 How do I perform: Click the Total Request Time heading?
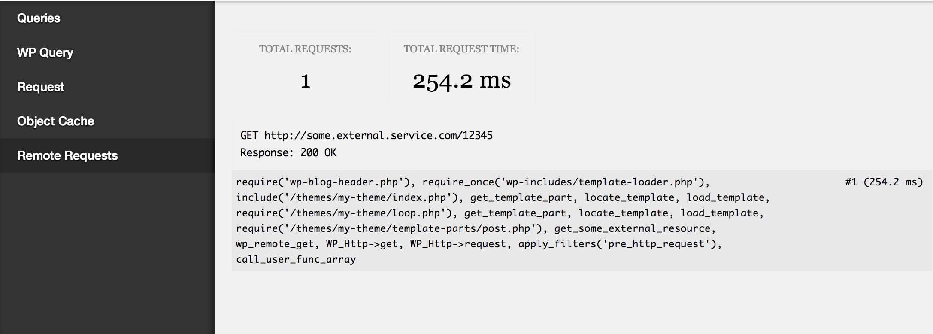click(461, 49)
